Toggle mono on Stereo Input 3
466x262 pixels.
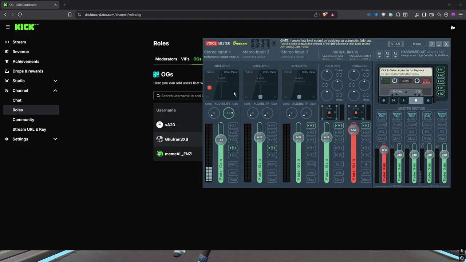(311, 164)
